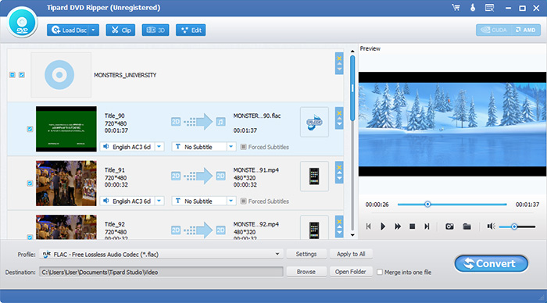This screenshot has height=303, width=547.
Task: Open the snapshot folder icon
Action: click(x=467, y=226)
